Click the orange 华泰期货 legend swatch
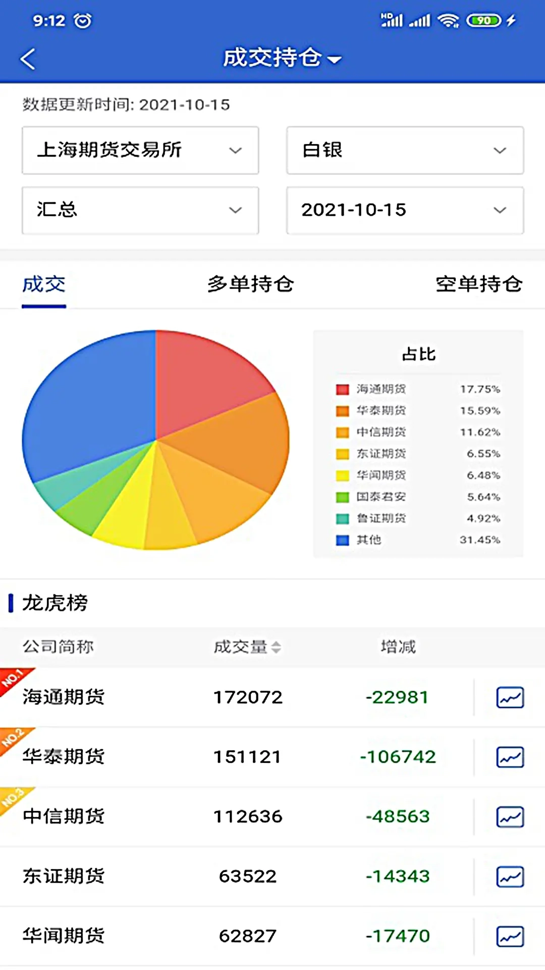The height and width of the screenshot is (970, 545). coord(343,411)
